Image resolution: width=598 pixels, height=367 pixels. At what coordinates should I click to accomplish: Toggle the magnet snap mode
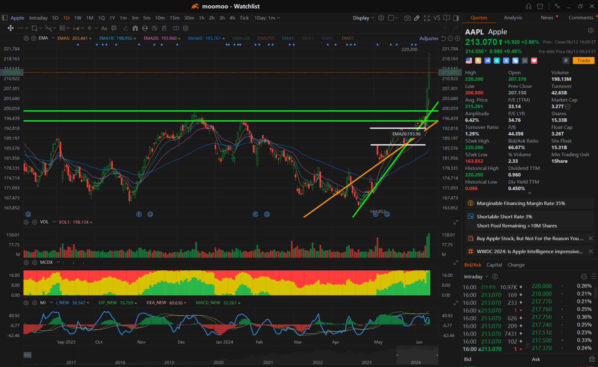(x=135, y=28)
